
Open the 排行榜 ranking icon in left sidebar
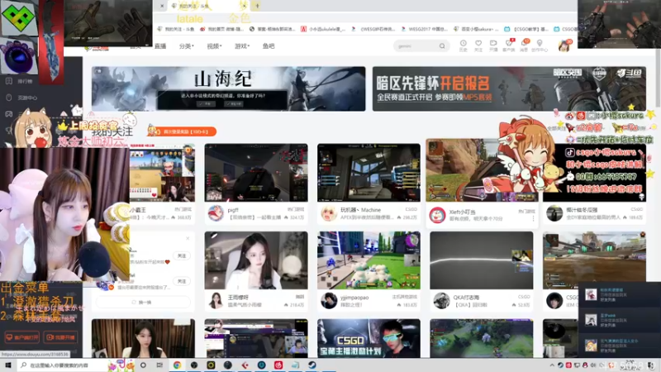pos(9,81)
